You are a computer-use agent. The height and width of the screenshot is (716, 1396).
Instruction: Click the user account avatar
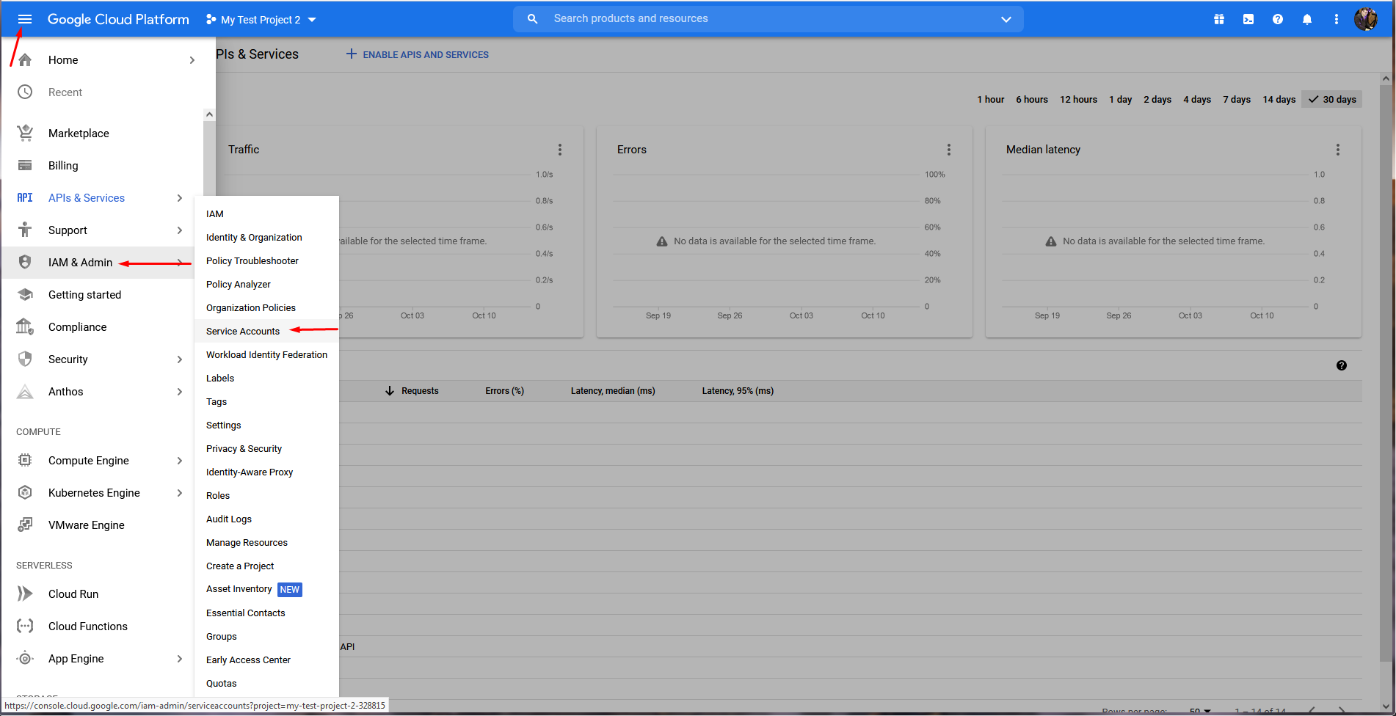pyautogui.click(x=1365, y=19)
